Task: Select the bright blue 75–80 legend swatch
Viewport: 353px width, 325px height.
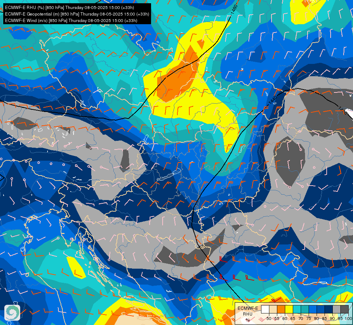Action: (x=313, y=309)
